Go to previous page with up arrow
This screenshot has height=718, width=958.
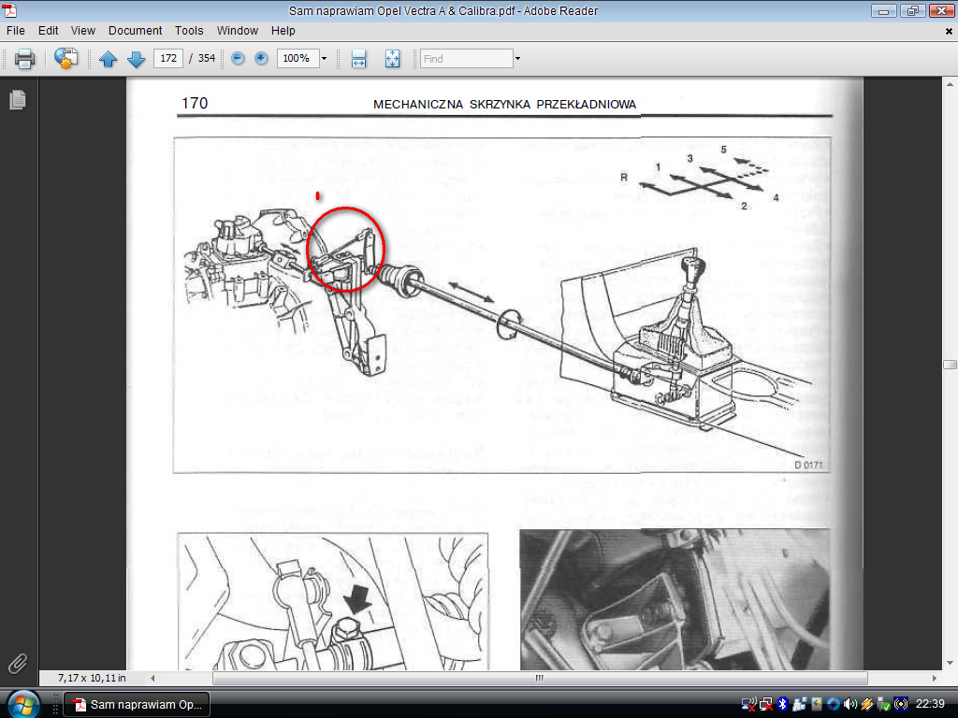coord(109,59)
